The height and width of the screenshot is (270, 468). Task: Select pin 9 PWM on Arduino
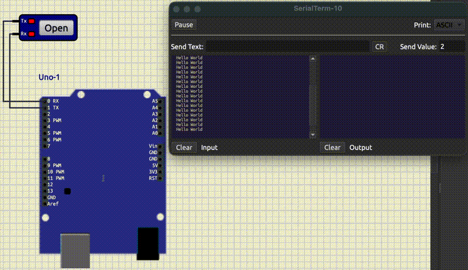click(x=45, y=165)
